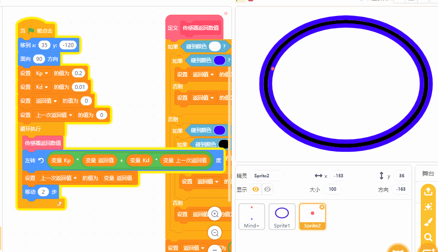Open the 上一次返回值 dropdown set to 0
The width and height of the screenshot is (438, 252).
(x=54, y=115)
